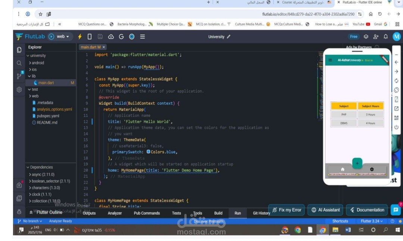Viewport: 403px width, 241px height.
Task: Open the search sidebar icon
Action: [x=19, y=63]
